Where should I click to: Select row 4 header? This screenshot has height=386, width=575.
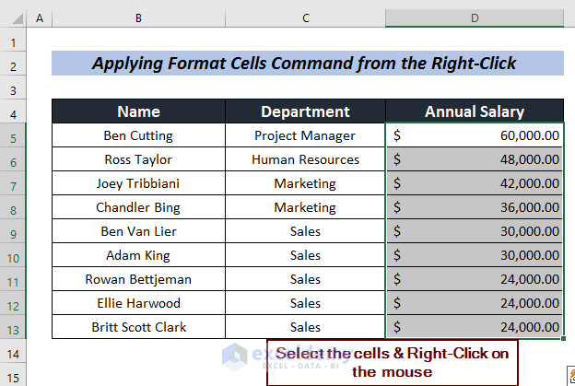tap(14, 112)
